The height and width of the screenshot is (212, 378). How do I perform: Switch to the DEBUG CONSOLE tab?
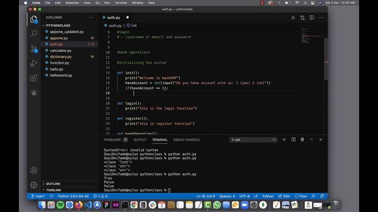tap(187, 140)
